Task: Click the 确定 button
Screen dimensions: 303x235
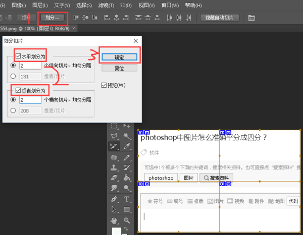Action: (119, 57)
